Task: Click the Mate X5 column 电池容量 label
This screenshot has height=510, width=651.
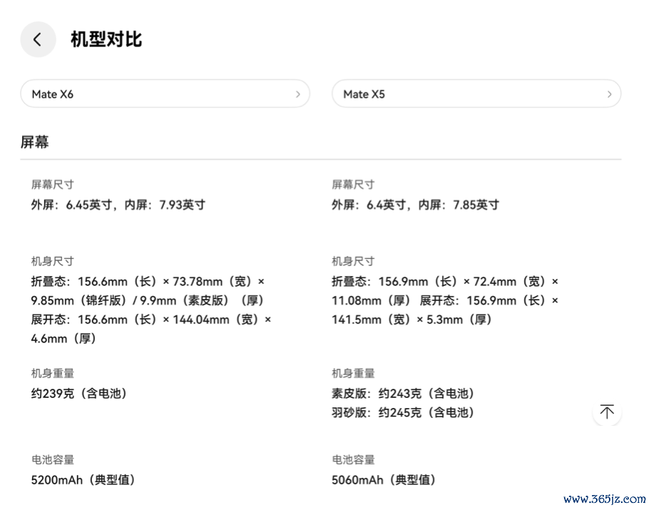Action: tap(354, 460)
